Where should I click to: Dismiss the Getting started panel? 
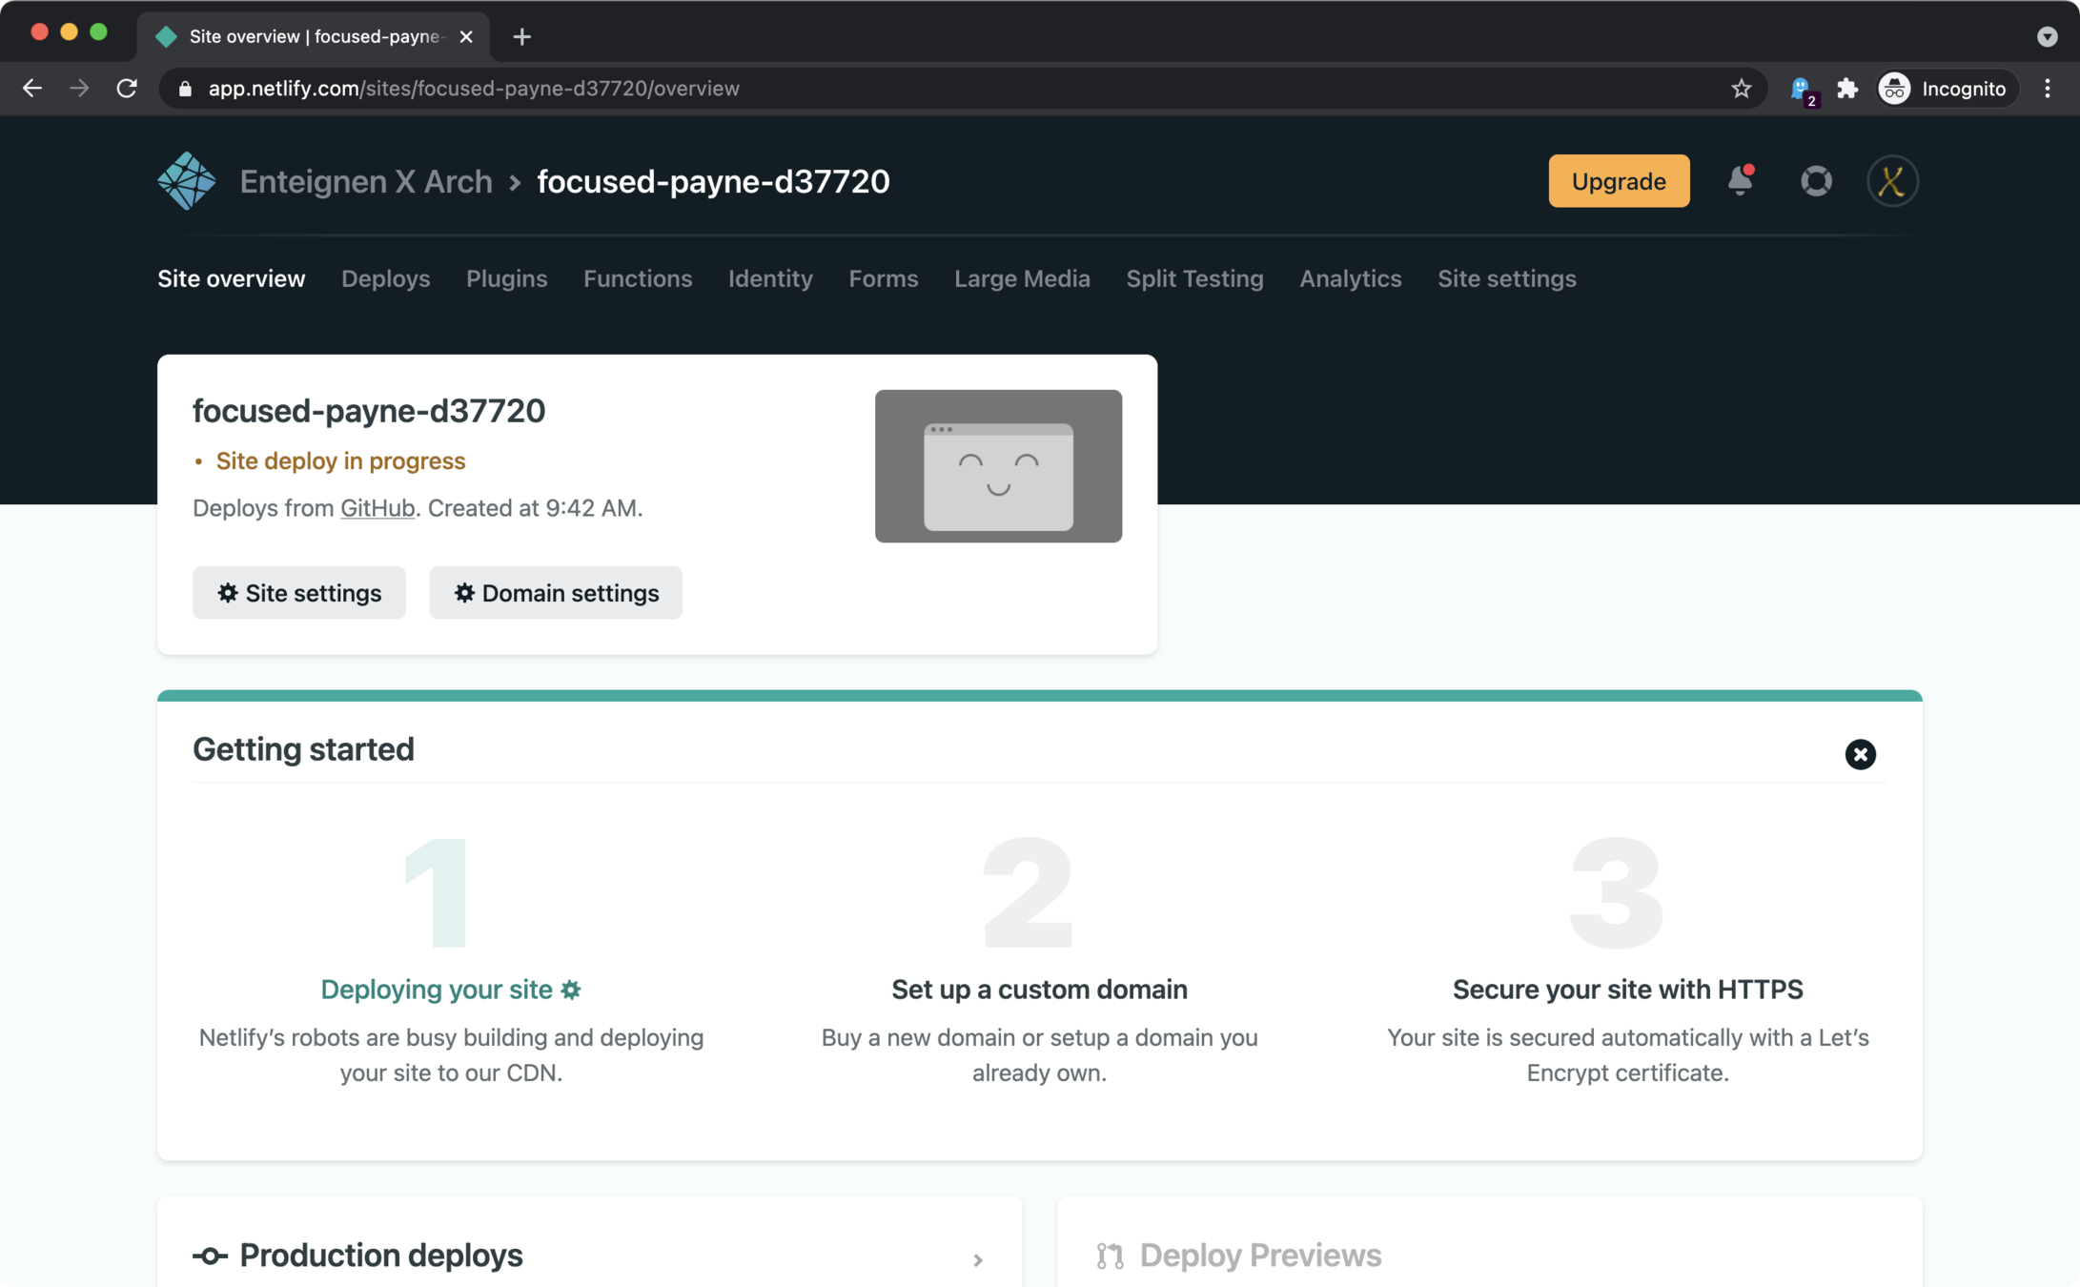[x=1859, y=754]
